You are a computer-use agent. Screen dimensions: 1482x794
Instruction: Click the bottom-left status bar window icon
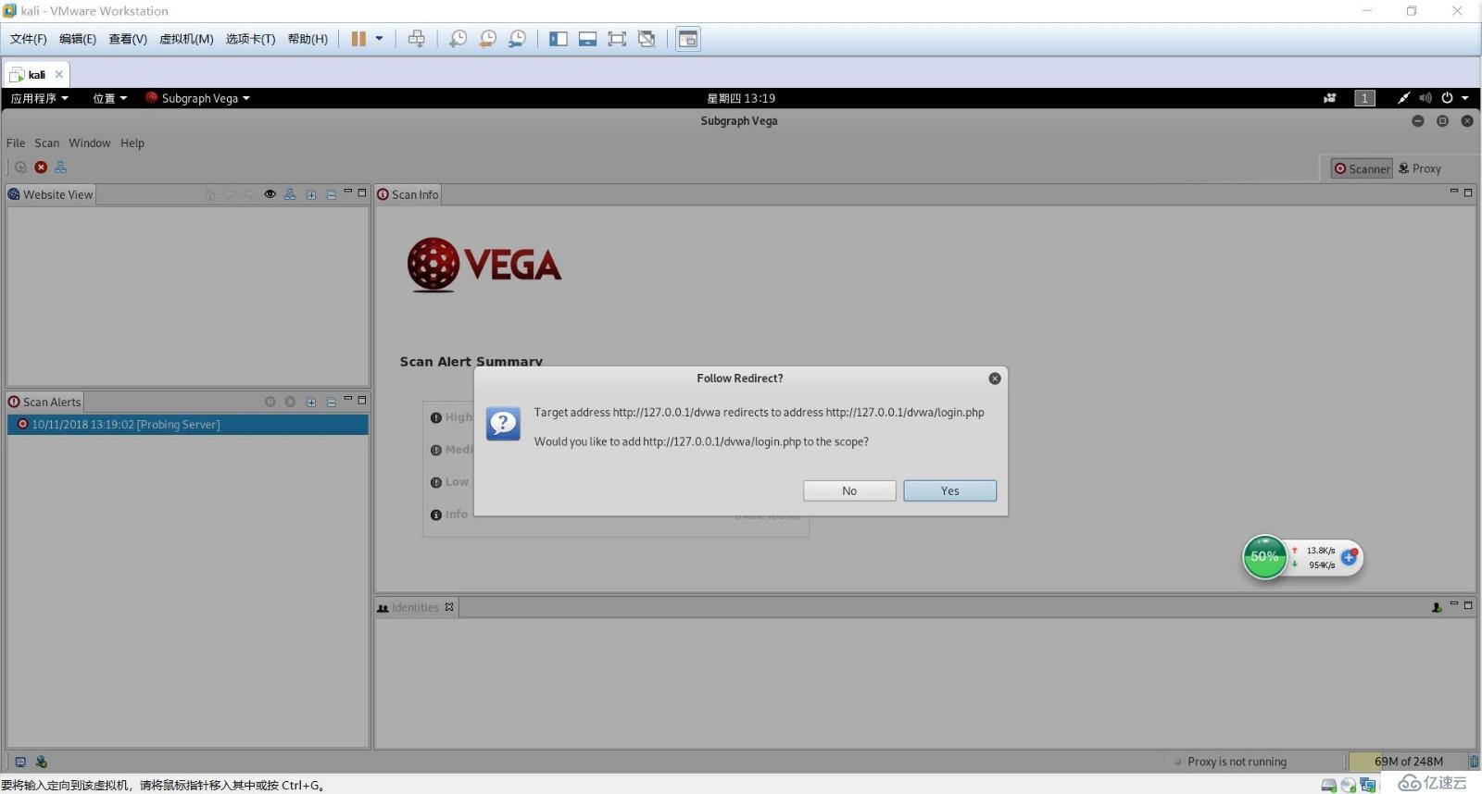pos(20,762)
